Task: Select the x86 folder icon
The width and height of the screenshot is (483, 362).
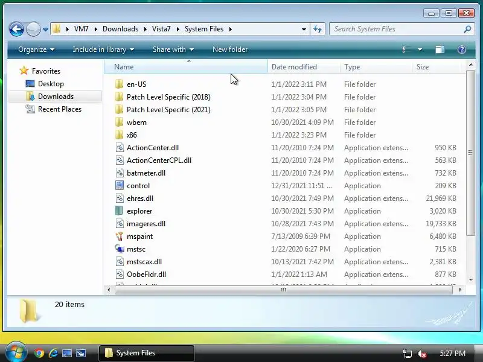Action: point(119,135)
